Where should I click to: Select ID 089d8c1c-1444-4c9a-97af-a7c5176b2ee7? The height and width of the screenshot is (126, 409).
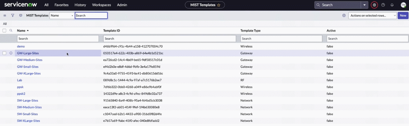tap(132, 80)
